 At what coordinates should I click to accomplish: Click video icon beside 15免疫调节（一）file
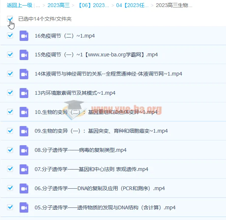[24, 55]
